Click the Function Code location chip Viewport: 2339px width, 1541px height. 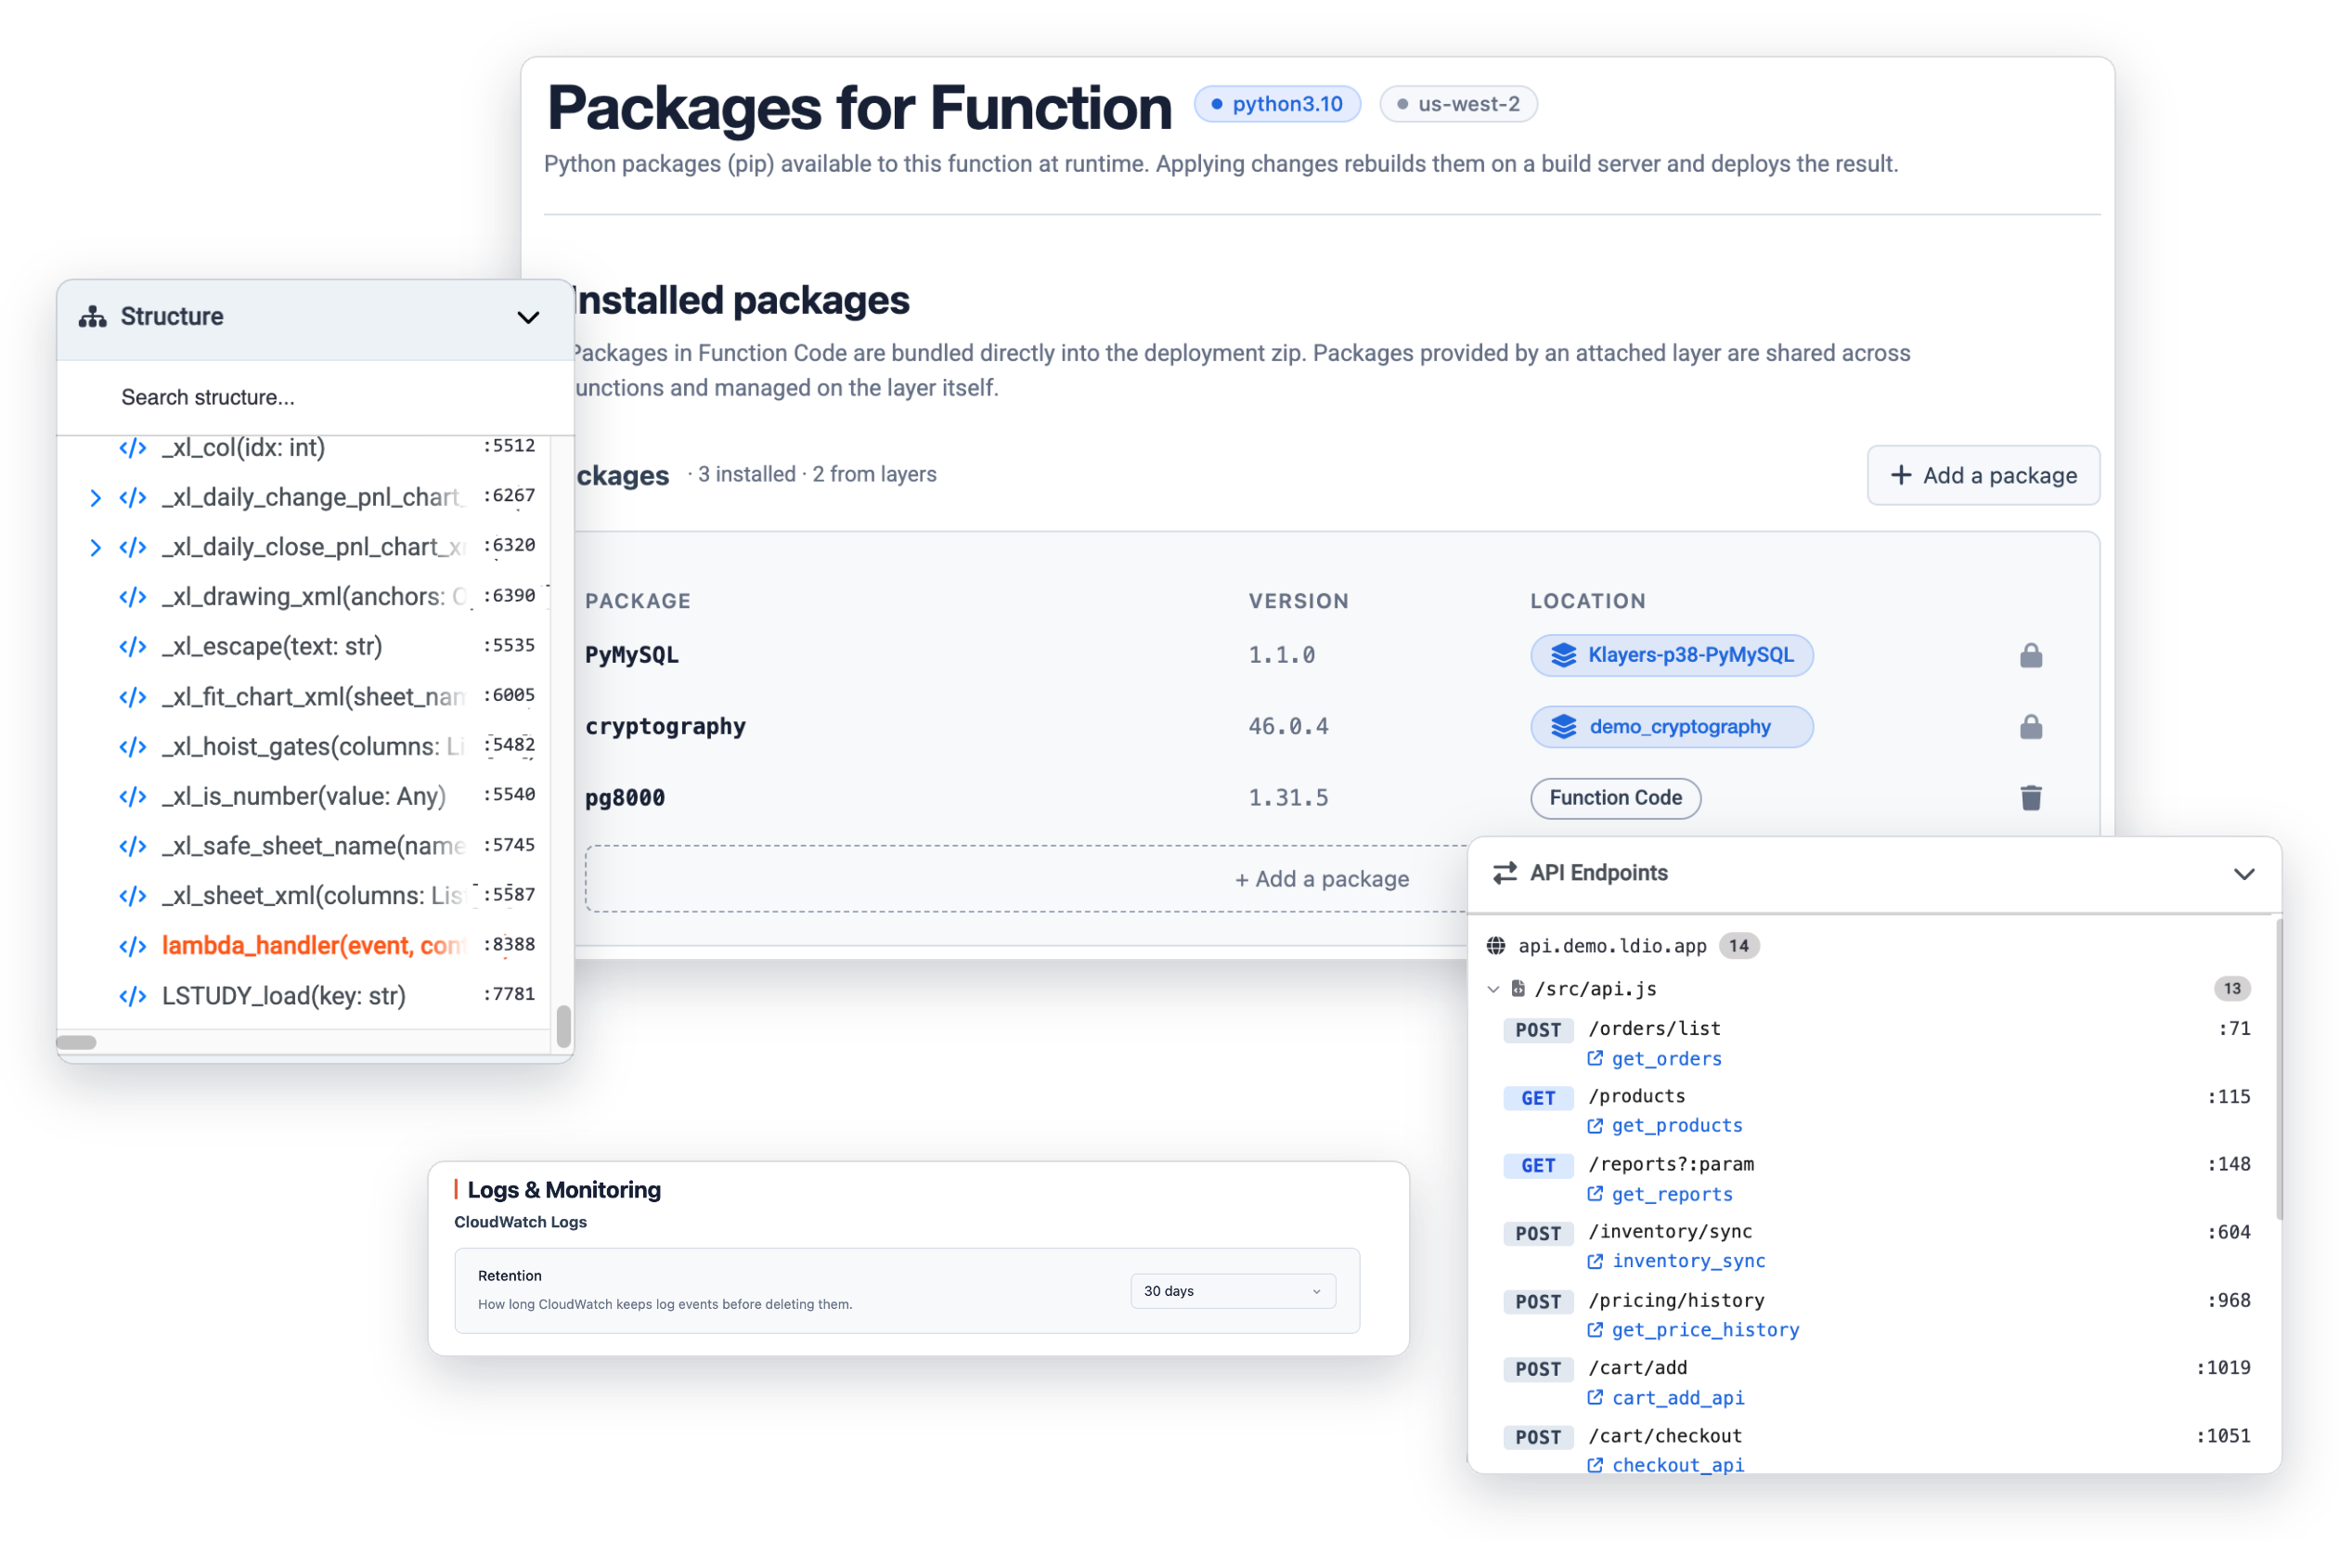click(x=1616, y=798)
